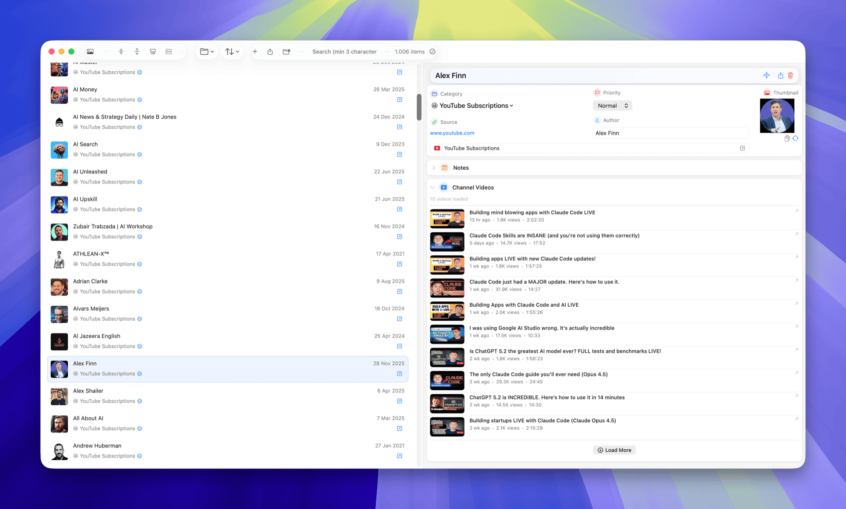The image size is (846, 509).
Task: Open the YouTube Subscriptions category dropdown
Action: coord(476,106)
